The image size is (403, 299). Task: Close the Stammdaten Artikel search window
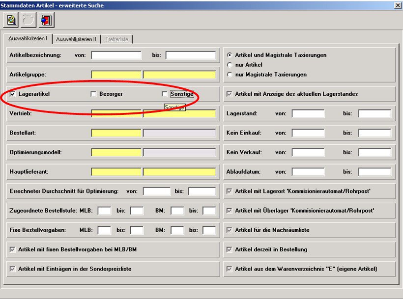pyautogui.click(x=398, y=5)
